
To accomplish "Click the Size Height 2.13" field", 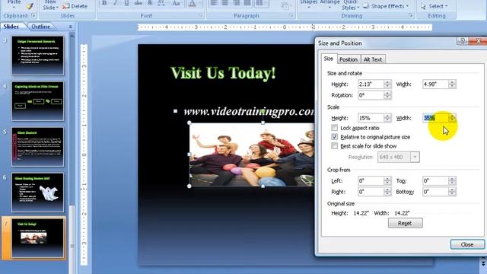I will [371, 84].
